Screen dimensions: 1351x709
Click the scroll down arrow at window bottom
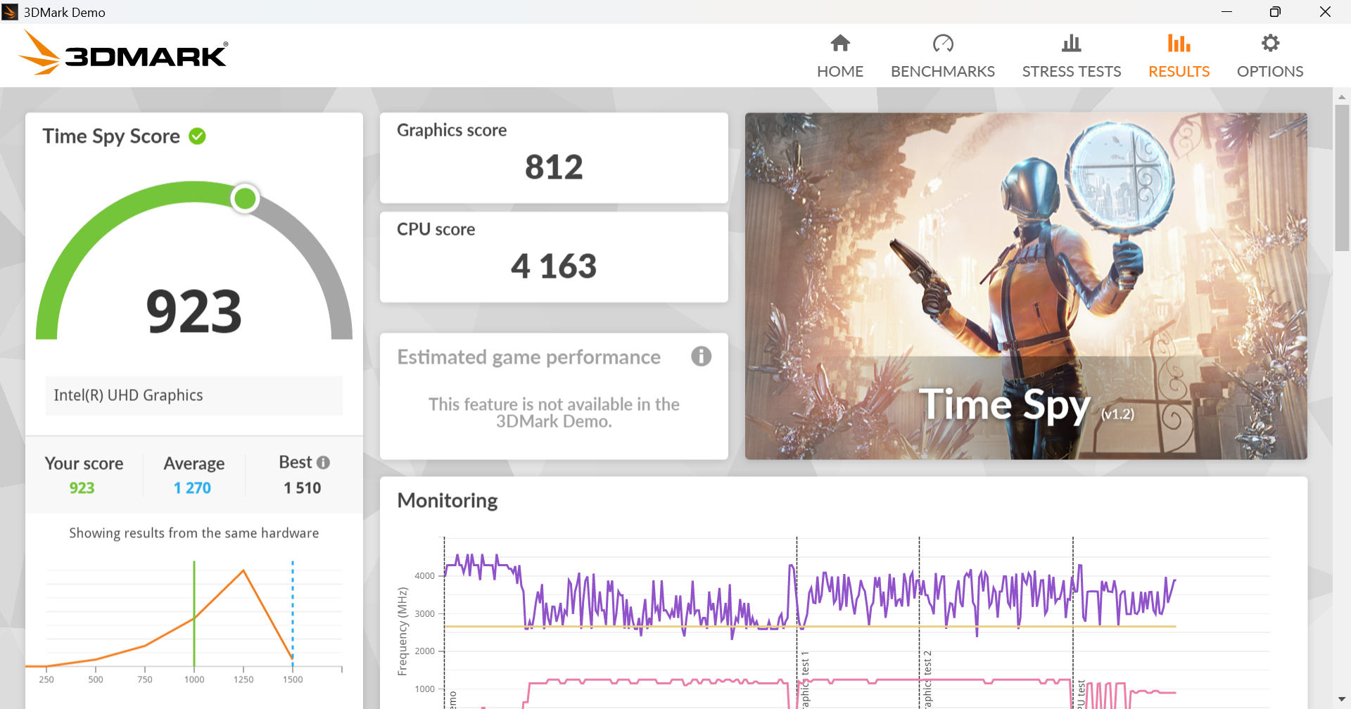coord(1342,699)
